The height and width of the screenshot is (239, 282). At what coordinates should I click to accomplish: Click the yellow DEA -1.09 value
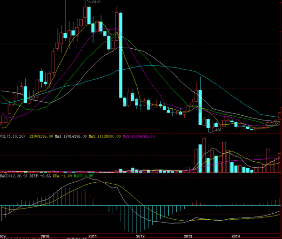pos(63,177)
